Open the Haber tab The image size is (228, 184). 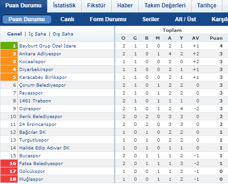point(125,6)
